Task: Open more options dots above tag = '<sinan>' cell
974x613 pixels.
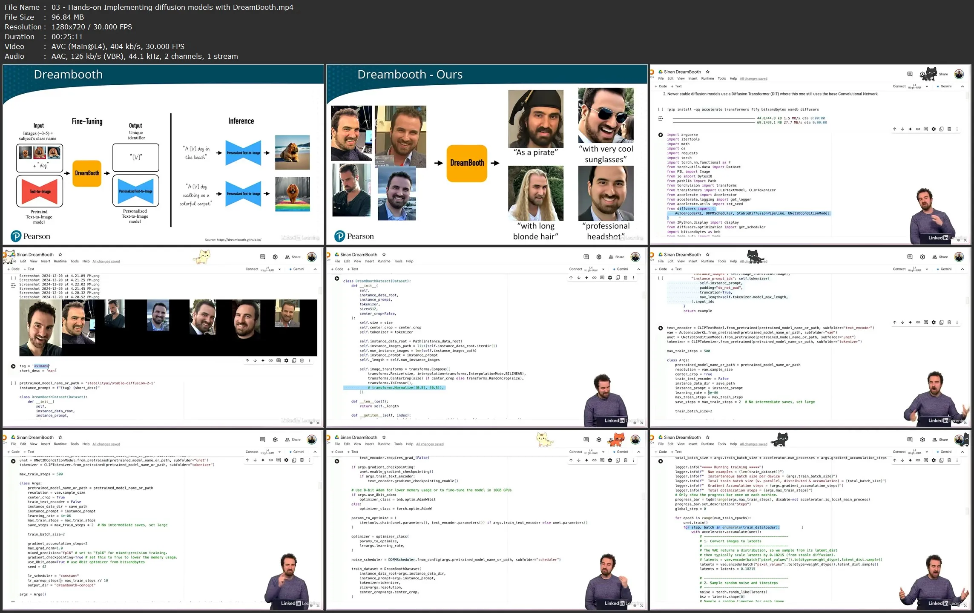Action: [310, 360]
